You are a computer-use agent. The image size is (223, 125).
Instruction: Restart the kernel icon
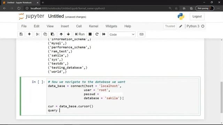[x=97, y=34]
